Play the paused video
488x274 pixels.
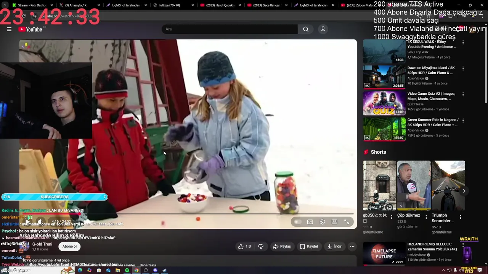(x=27, y=221)
